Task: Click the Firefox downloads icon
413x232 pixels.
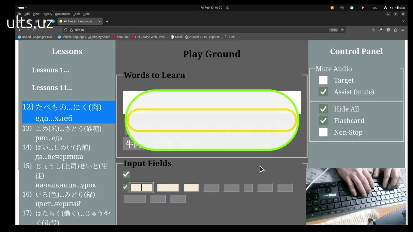Action: pyautogui.click(x=373, y=30)
